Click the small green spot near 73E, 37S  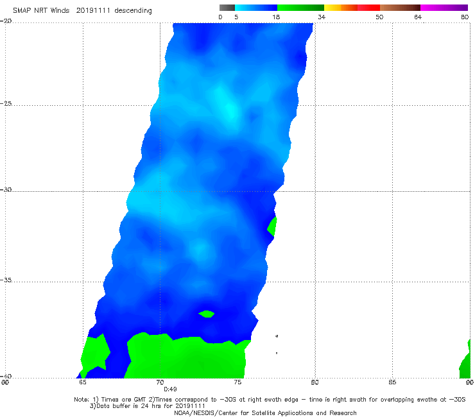tap(207, 314)
